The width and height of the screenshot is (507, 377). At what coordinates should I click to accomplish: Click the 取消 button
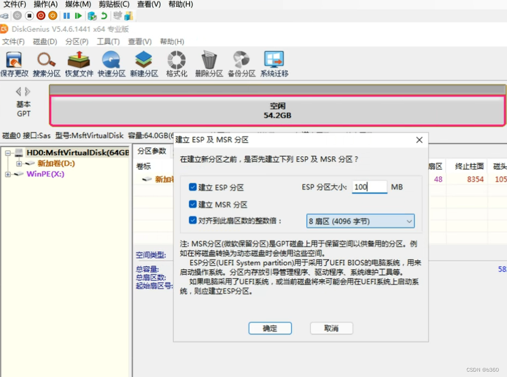click(332, 328)
